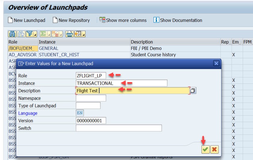The width and height of the screenshot is (253, 160).
Task: Open the filter options dropdown arrow
Action: click(35, 34)
